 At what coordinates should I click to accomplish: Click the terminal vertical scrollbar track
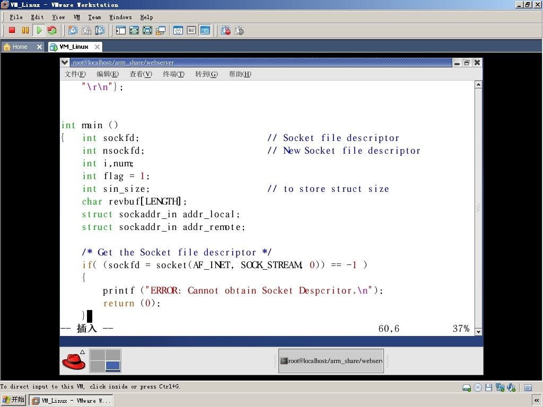[478, 208]
